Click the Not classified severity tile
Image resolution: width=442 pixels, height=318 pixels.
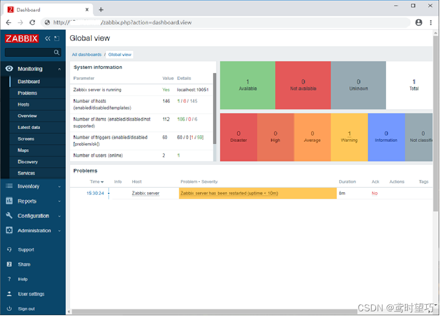419,137
